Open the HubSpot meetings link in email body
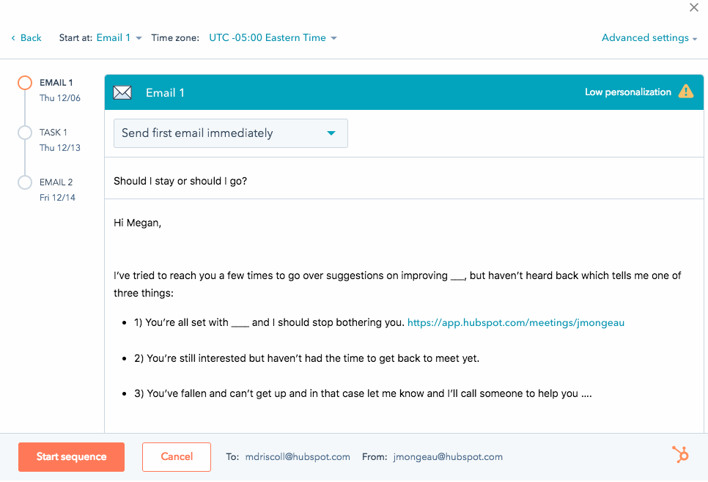This screenshot has height=482, width=708. [515, 322]
